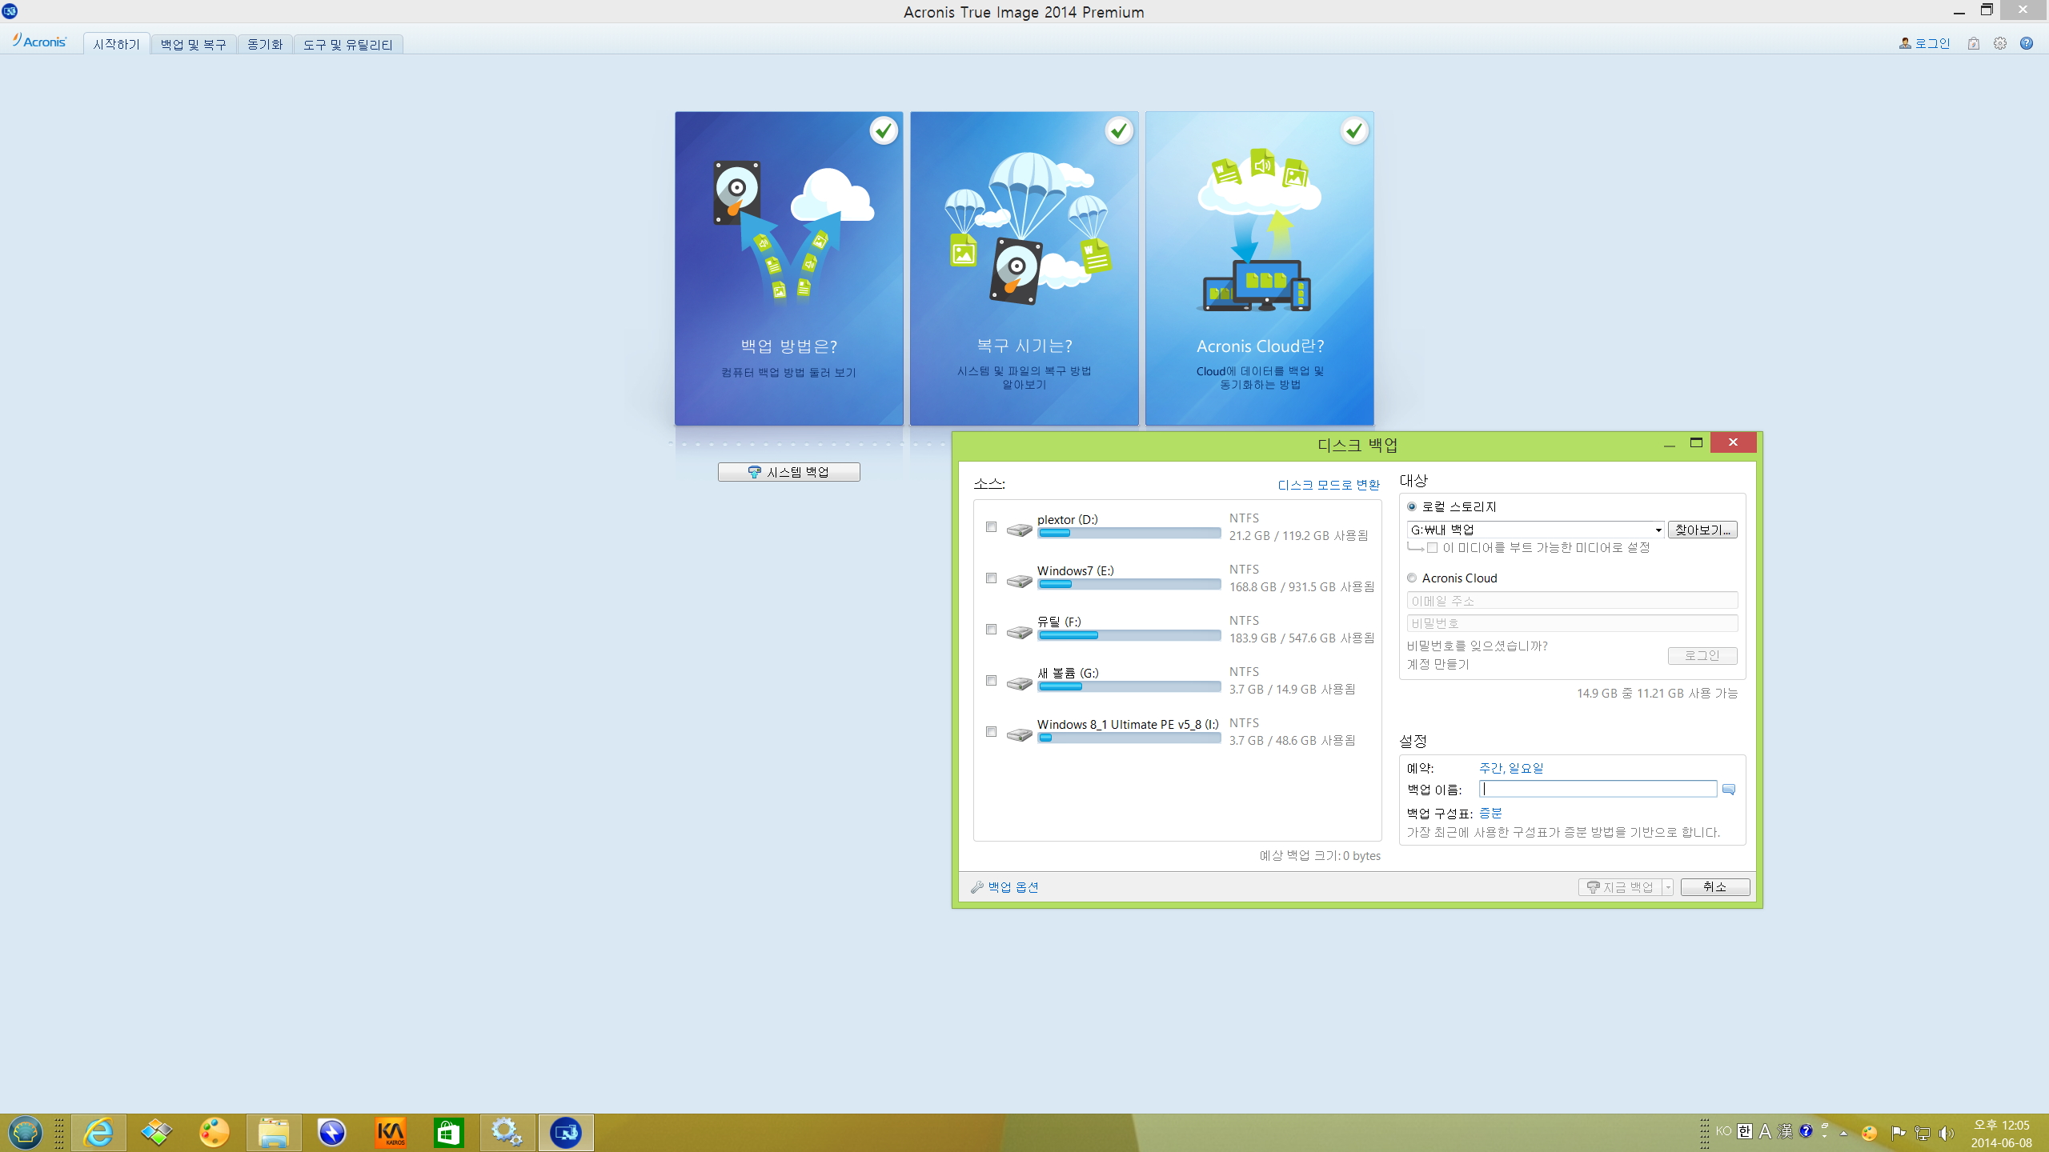Click the 증분 backup scheme link

click(x=1490, y=813)
